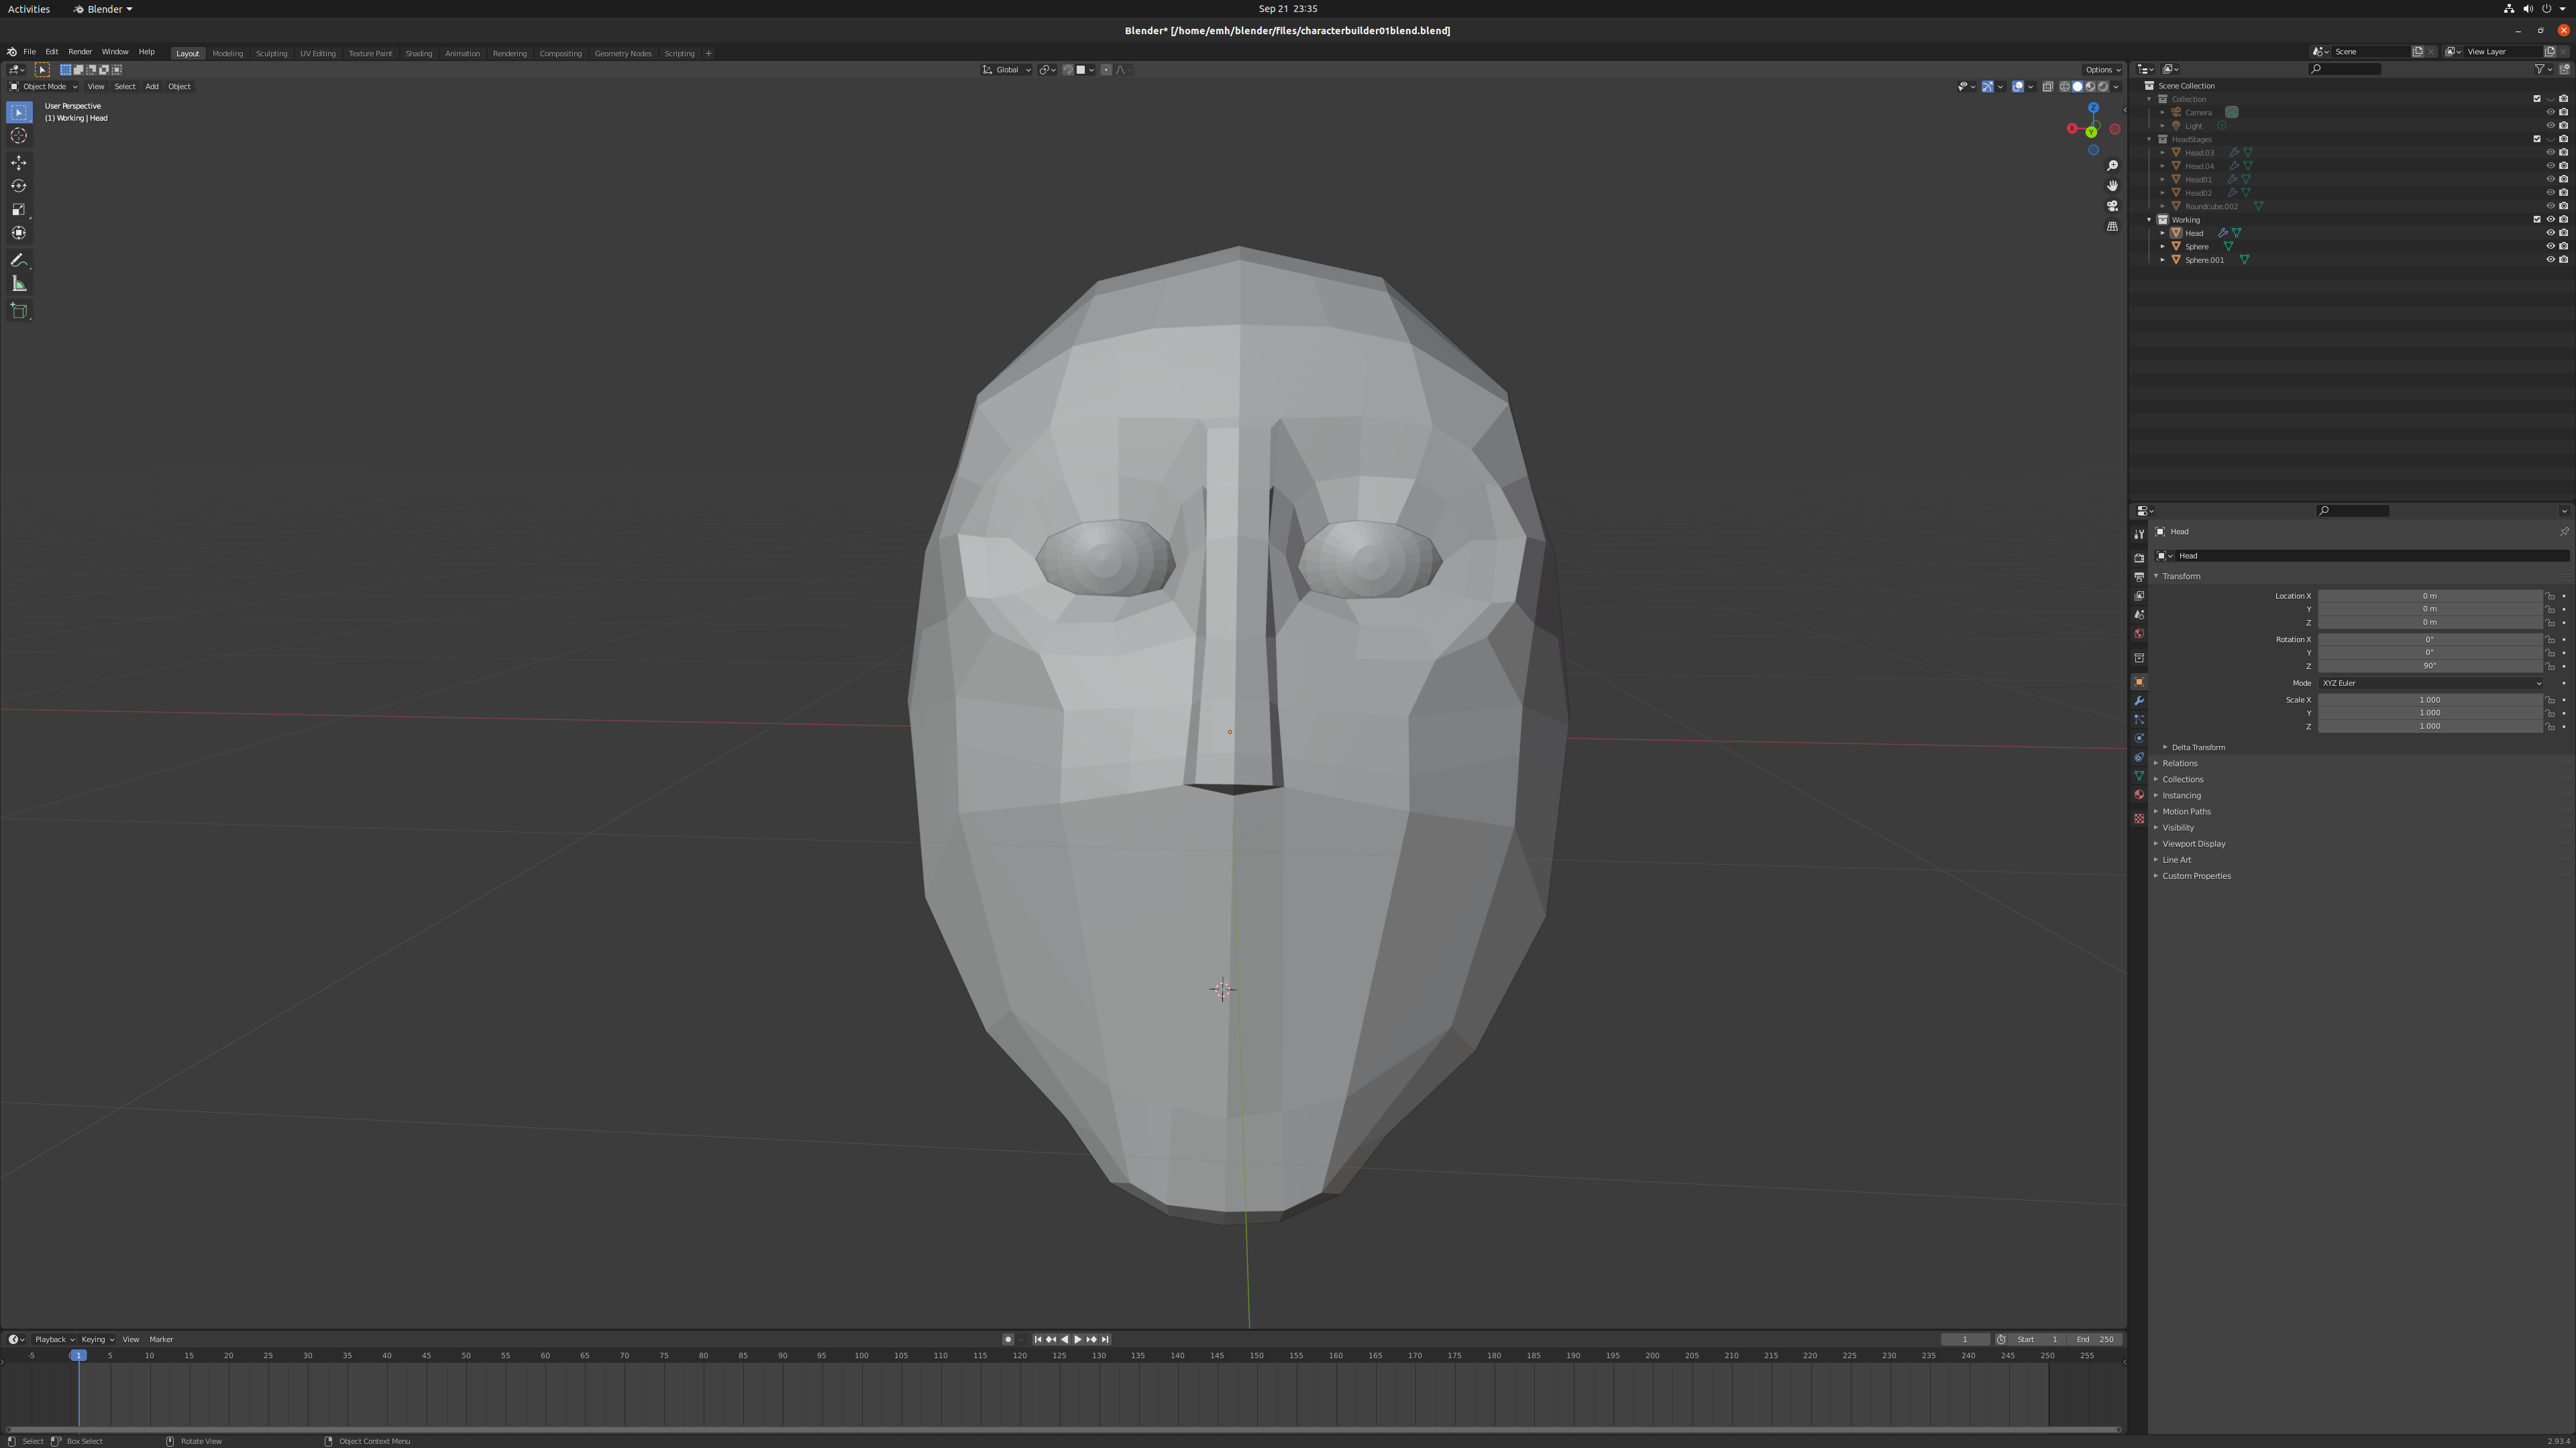This screenshot has height=1448, width=2576.
Task: Switch to wireframe viewport shading
Action: (x=2064, y=86)
